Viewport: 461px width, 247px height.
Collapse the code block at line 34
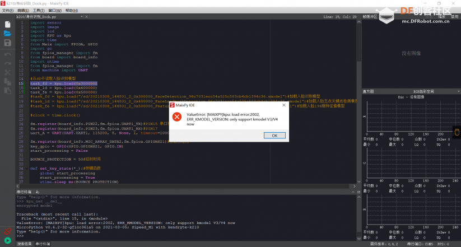[x=26, y=169]
